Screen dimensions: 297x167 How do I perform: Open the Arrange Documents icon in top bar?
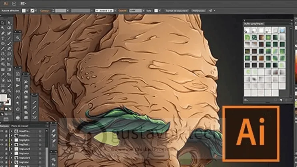tap(23, 4)
